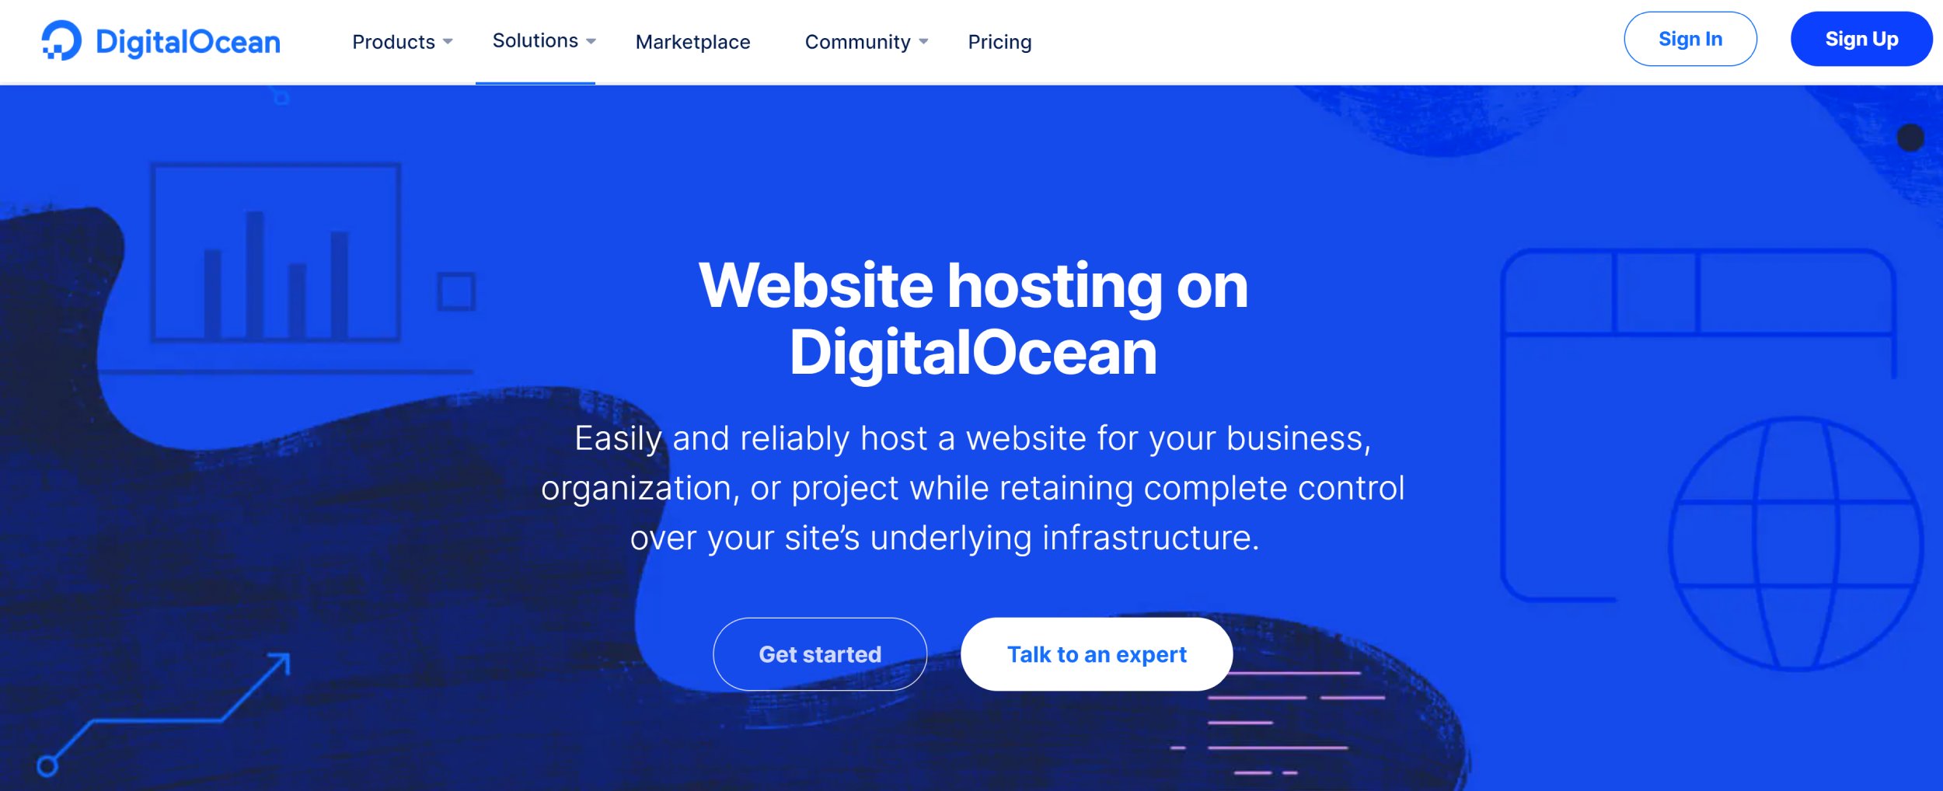
Task: Open the Solutions menu
Action: point(535,40)
